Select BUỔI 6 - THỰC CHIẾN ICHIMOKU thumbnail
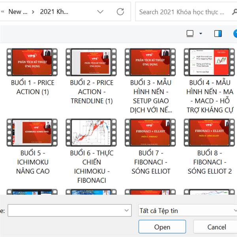The width and height of the screenshot is (237, 237). (91, 133)
